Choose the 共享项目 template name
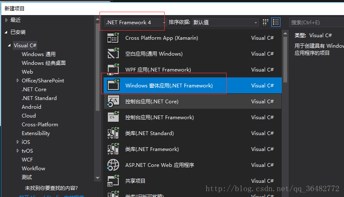 (x=135, y=181)
